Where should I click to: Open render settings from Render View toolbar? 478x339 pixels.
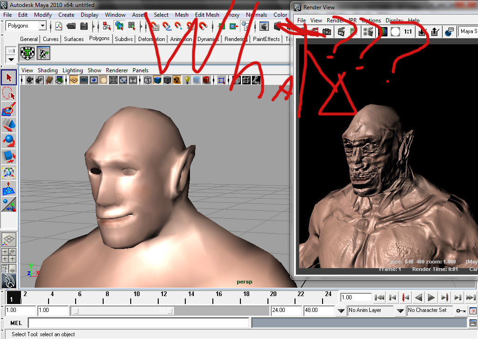click(368, 31)
